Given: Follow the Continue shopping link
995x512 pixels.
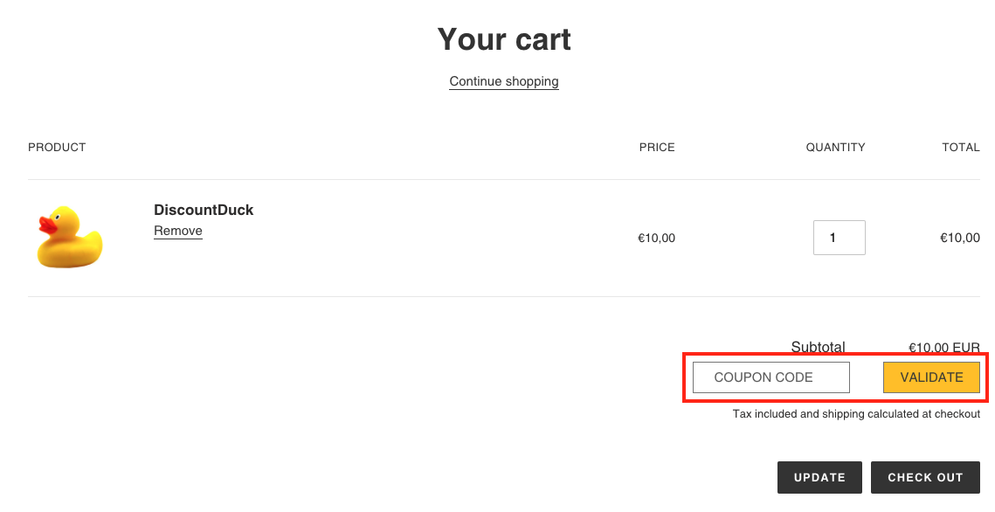Looking at the screenshot, I should (x=504, y=81).
